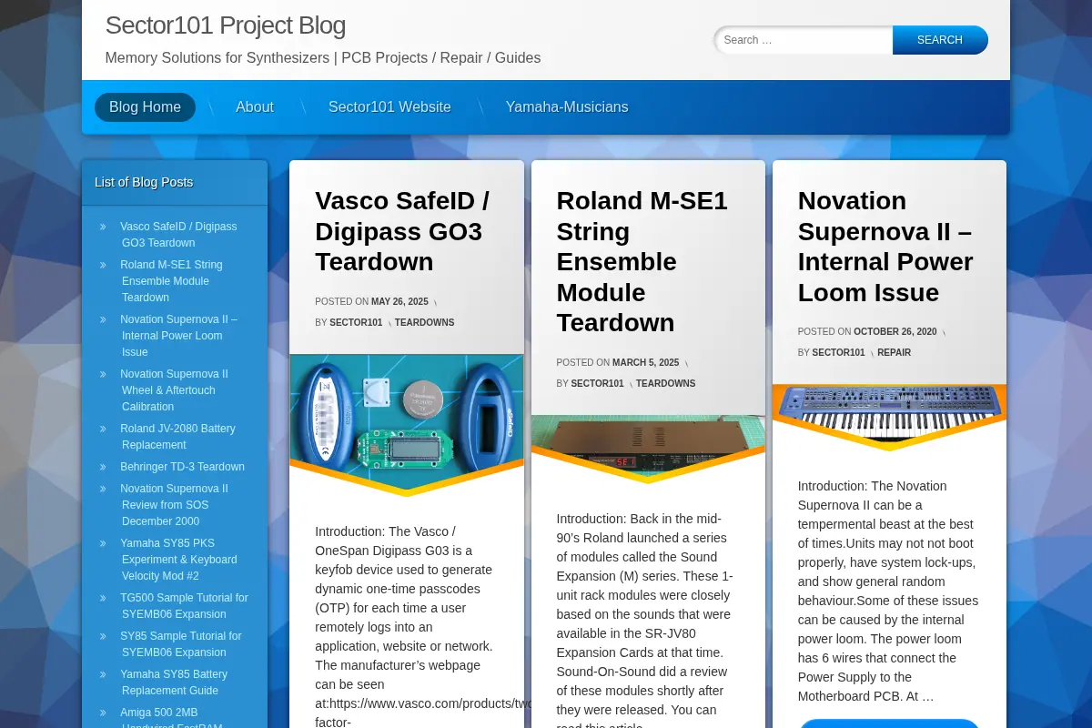Viewport: 1092px width, 728px height.
Task: Open sidebar link Amiga 500 2MB
Action: (171, 718)
